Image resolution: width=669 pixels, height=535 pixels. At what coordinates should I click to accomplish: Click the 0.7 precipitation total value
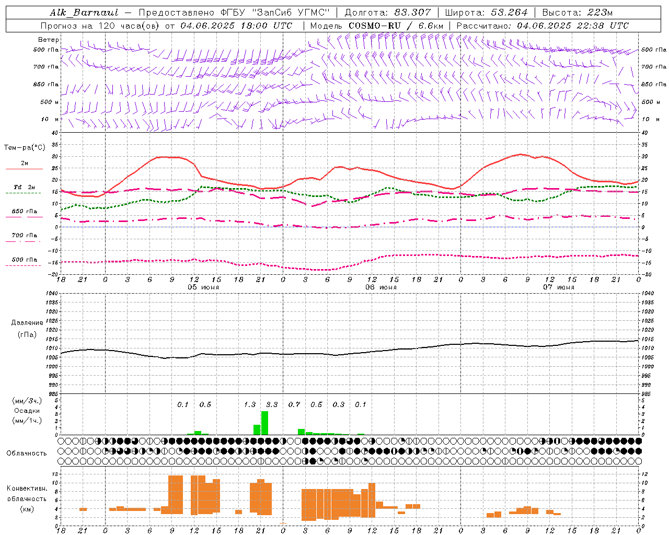294,404
